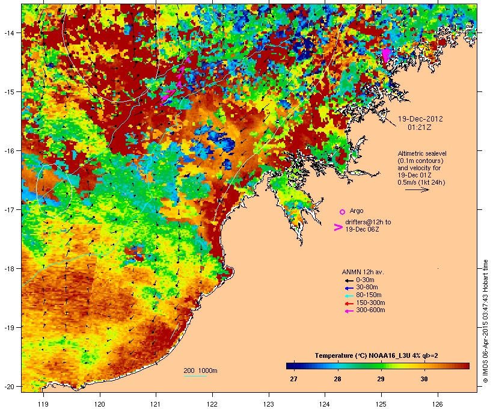Click longitude axis label 120
This screenshot has width=493, height=409.
point(100,404)
